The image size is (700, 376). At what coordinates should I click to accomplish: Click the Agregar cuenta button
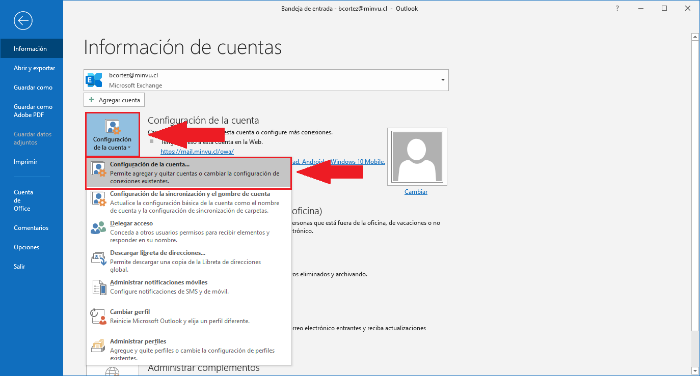click(114, 100)
